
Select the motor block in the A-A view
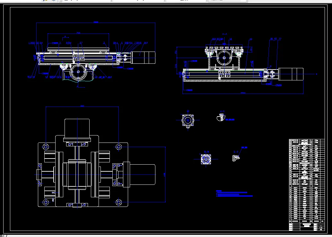291,74
